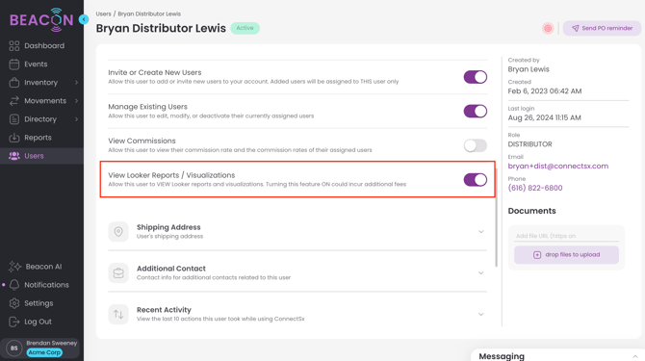Click the Events calendar icon
The width and height of the screenshot is (645, 361).
14,64
